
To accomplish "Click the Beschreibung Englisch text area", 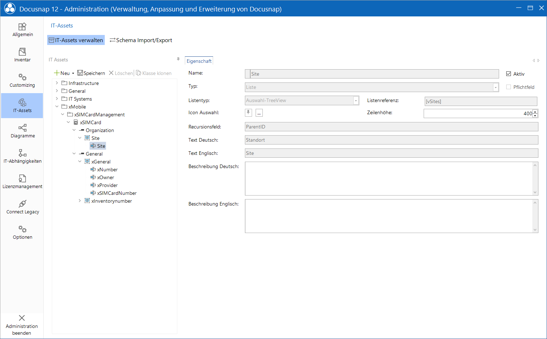I will point(389,216).
